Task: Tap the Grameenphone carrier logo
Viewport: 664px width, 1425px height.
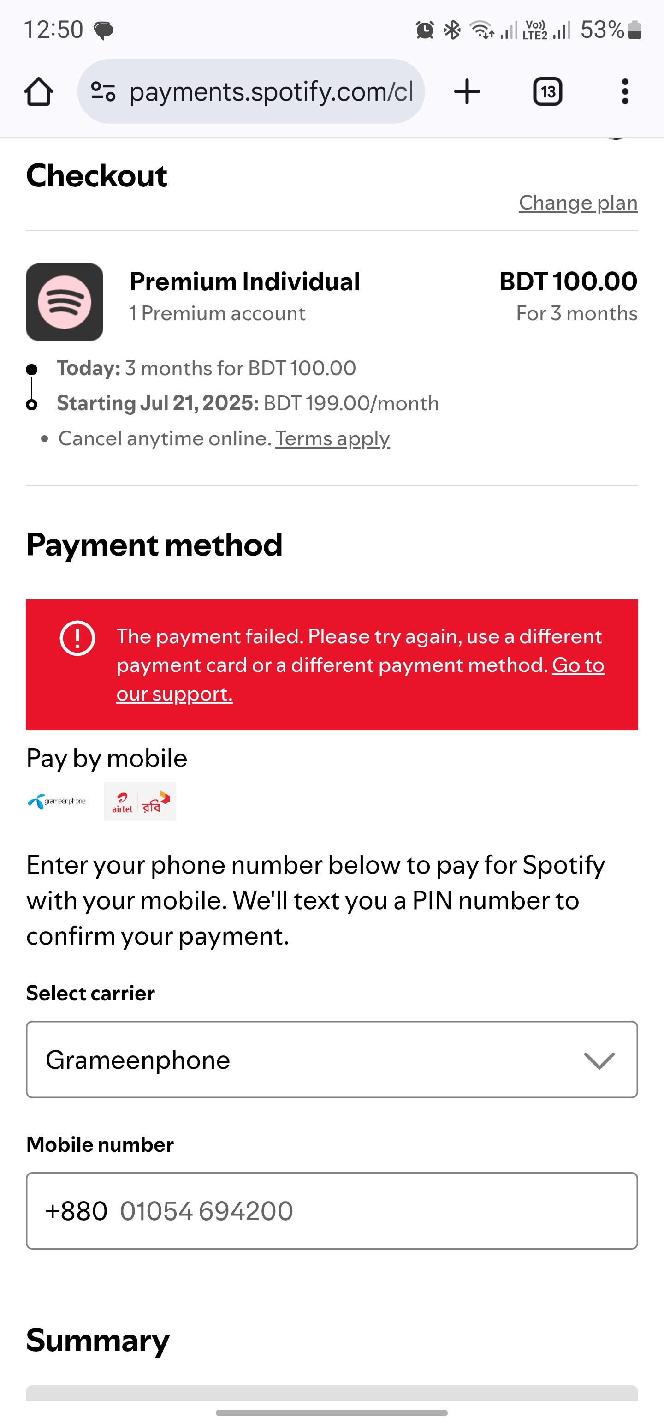Action: point(57,801)
